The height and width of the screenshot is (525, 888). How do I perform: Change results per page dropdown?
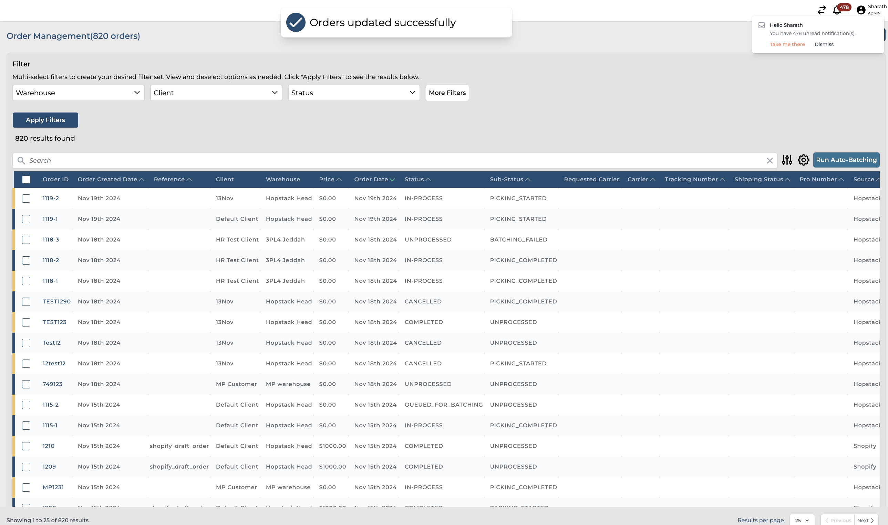802,520
